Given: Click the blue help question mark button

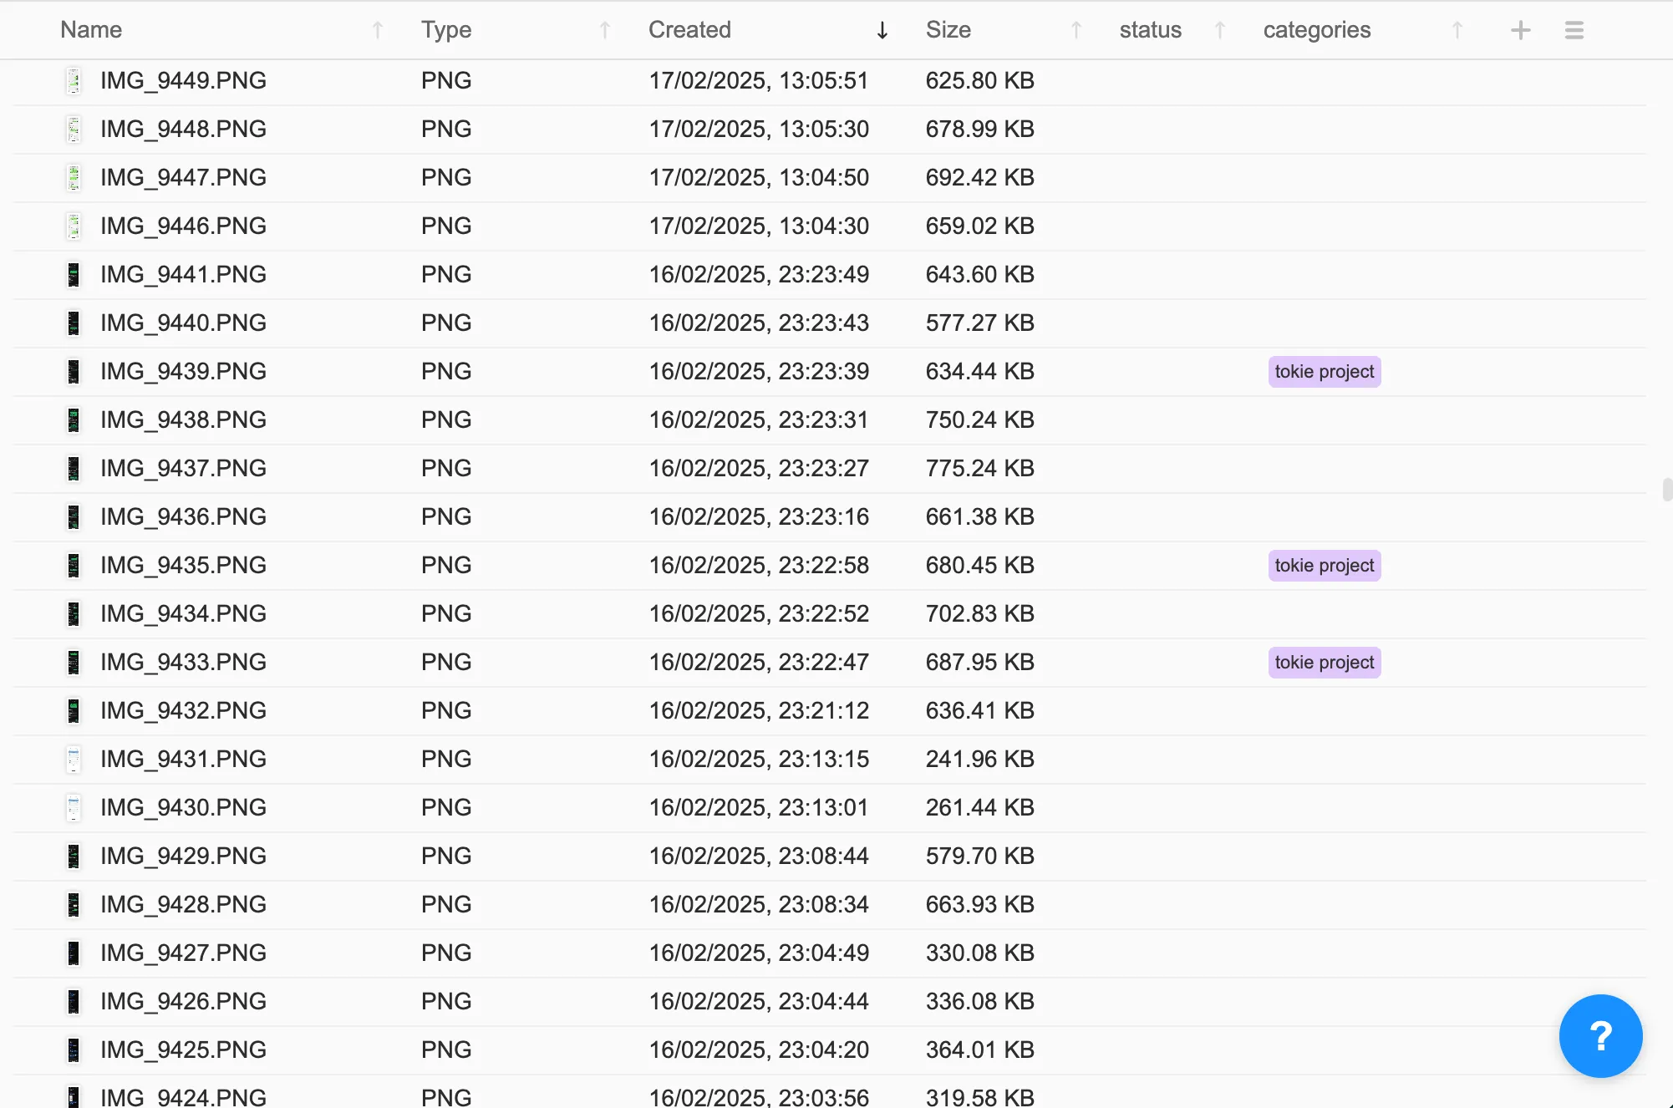Looking at the screenshot, I should pyautogui.click(x=1599, y=1036).
